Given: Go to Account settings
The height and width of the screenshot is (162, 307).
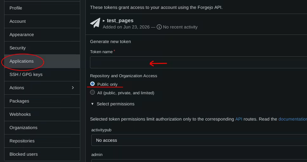Looking at the screenshot, I should tap(42, 21).
